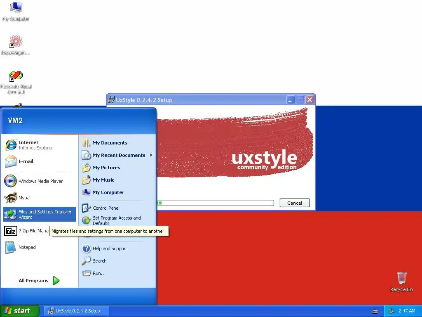
Task: Select the Recycle Bin desktop icon
Action: pyautogui.click(x=401, y=282)
